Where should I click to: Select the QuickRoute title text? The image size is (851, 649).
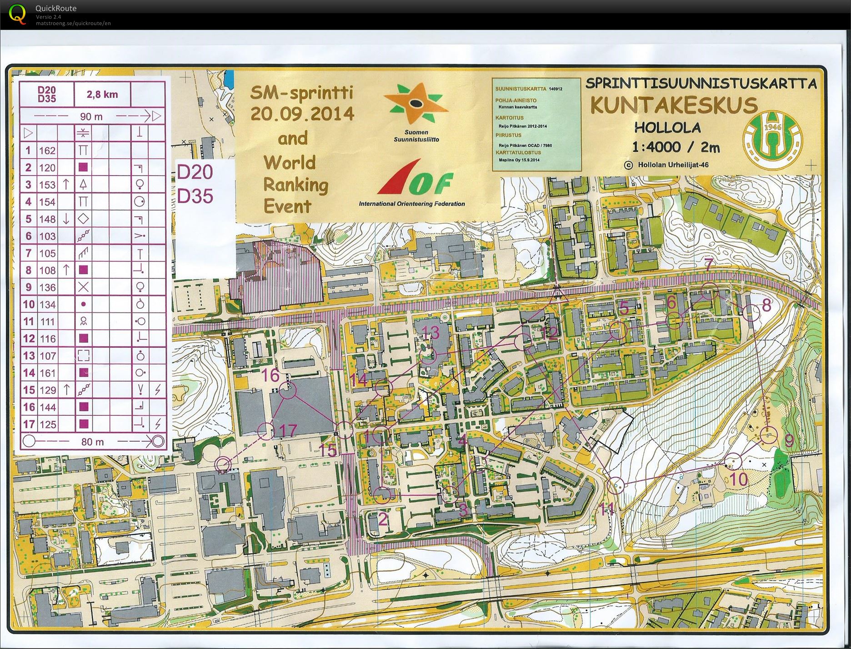tap(56, 8)
